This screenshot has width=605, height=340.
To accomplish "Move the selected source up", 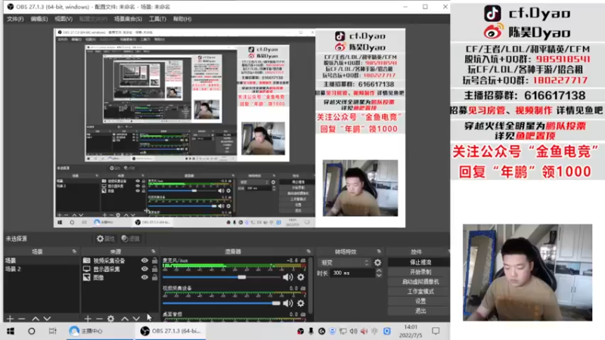I will pos(125,319).
